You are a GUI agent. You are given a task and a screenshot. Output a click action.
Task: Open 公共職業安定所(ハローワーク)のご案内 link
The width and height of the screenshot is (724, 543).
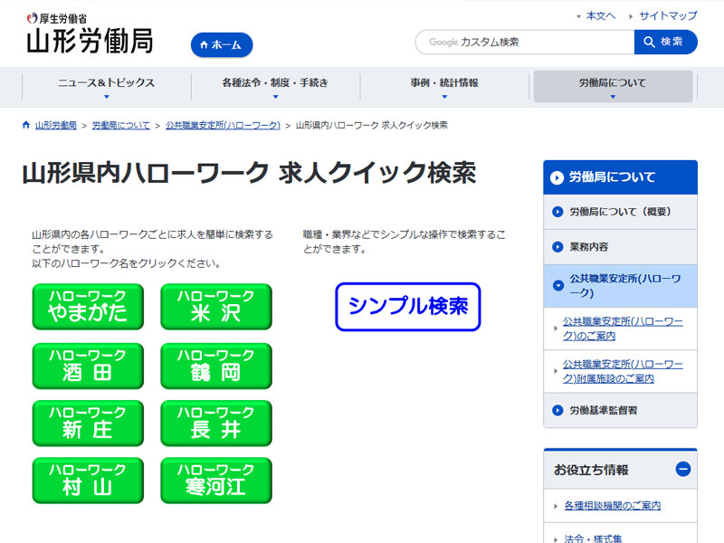(x=623, y=329)
